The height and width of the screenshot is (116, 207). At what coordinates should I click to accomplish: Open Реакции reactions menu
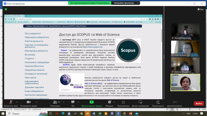tap(109, 103)
